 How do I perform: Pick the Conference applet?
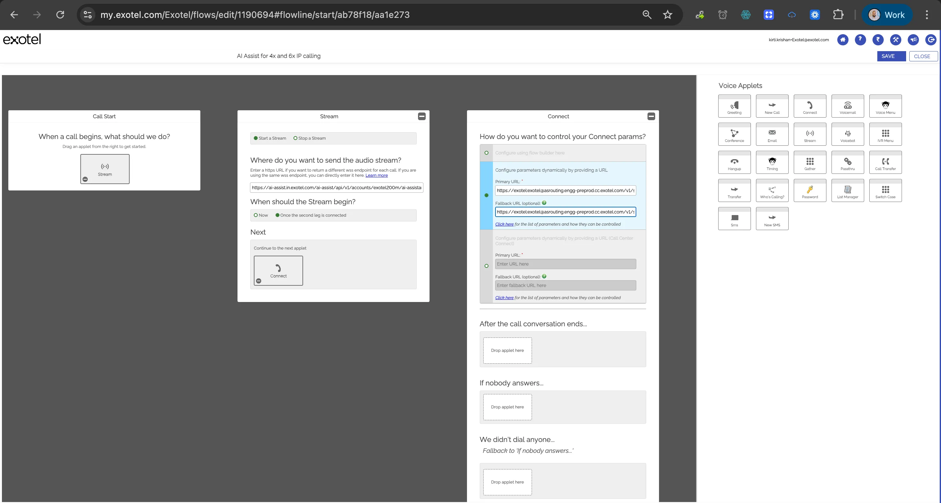[x=734, y=134]
